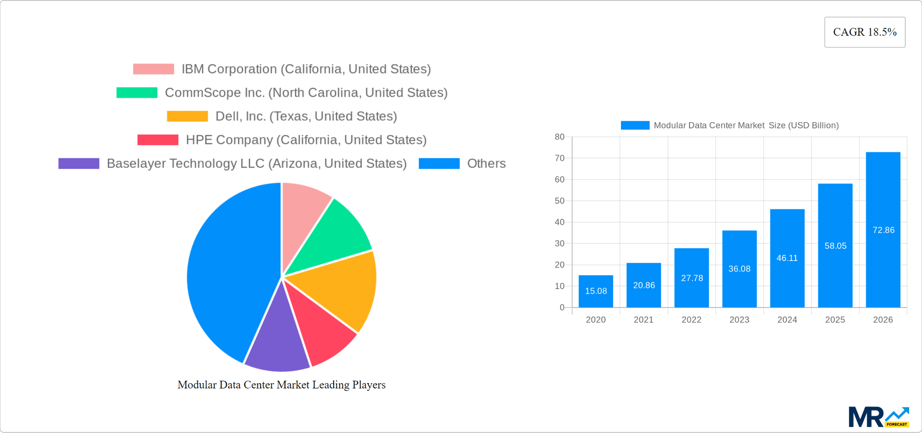This screenshot has width=922, height=433.
Task: Click the MR Forecast logo
Action: tap(879, 417)
